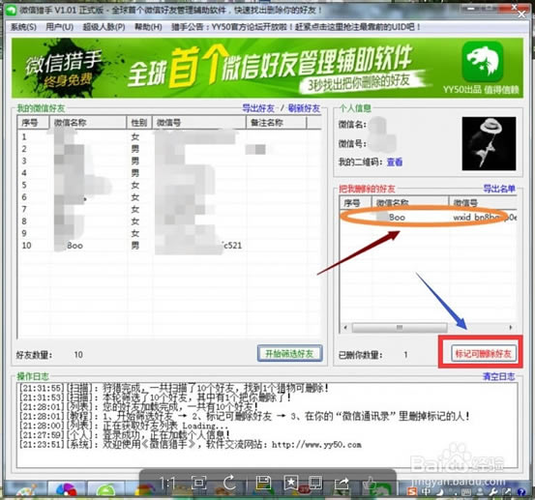Click the Sogou input S tray icon
Screen dimensions: 535x500
point(412,491)
